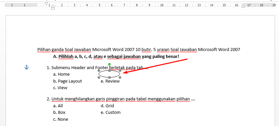This screenshot has height=126, width=279.
Task: Click answer option 'c. View'
Action: (x=60, y=88)
